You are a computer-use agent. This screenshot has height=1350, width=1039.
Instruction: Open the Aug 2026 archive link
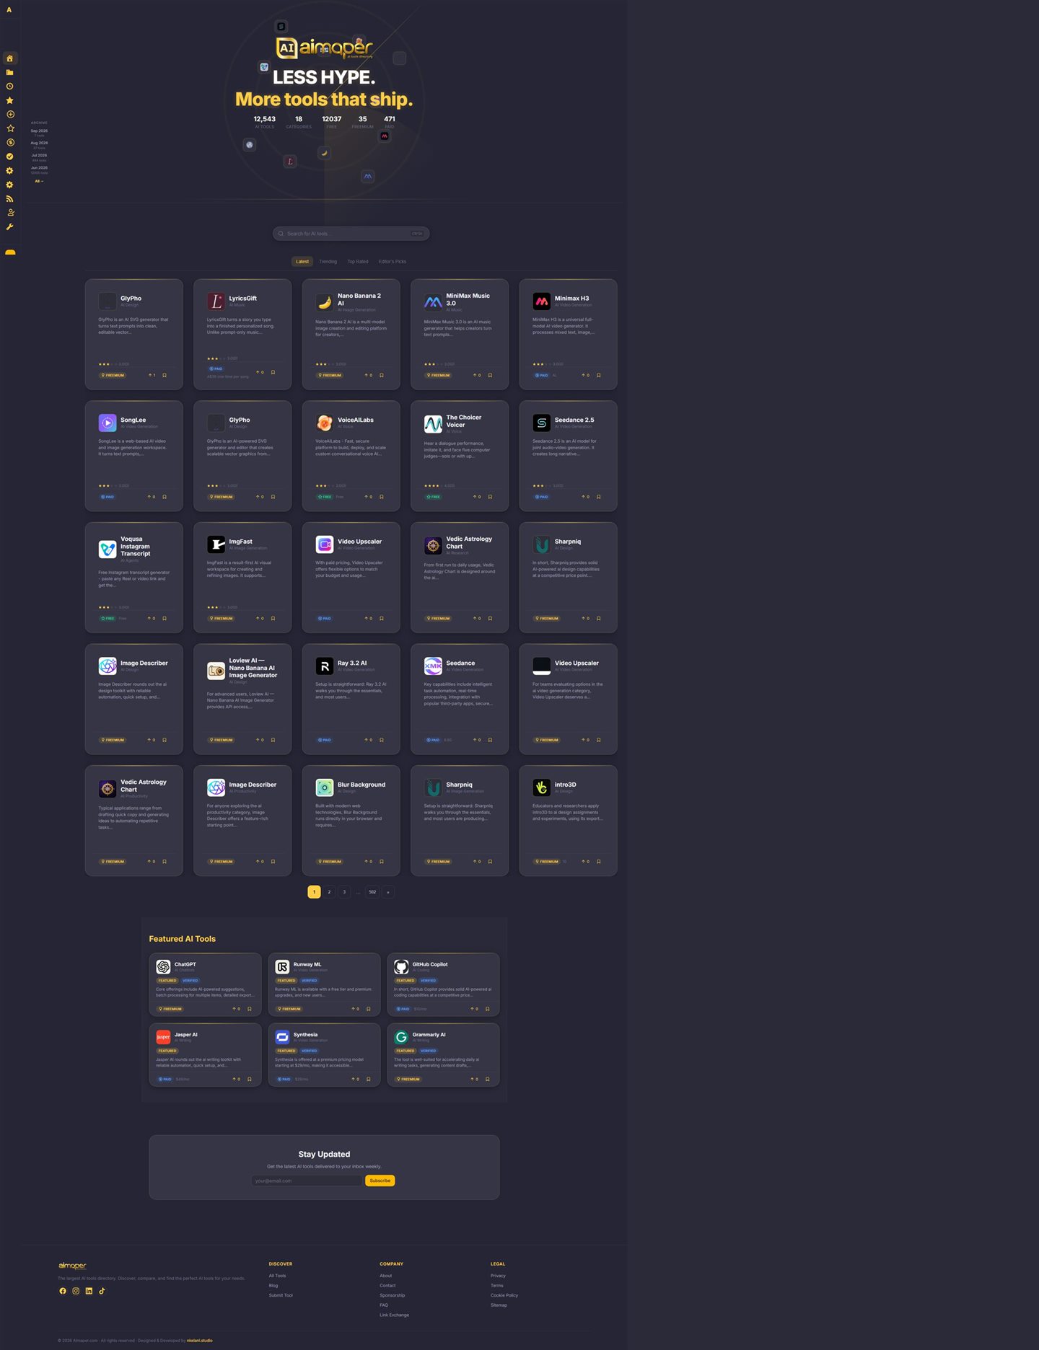pyautogui.click(x=39, y=143)
